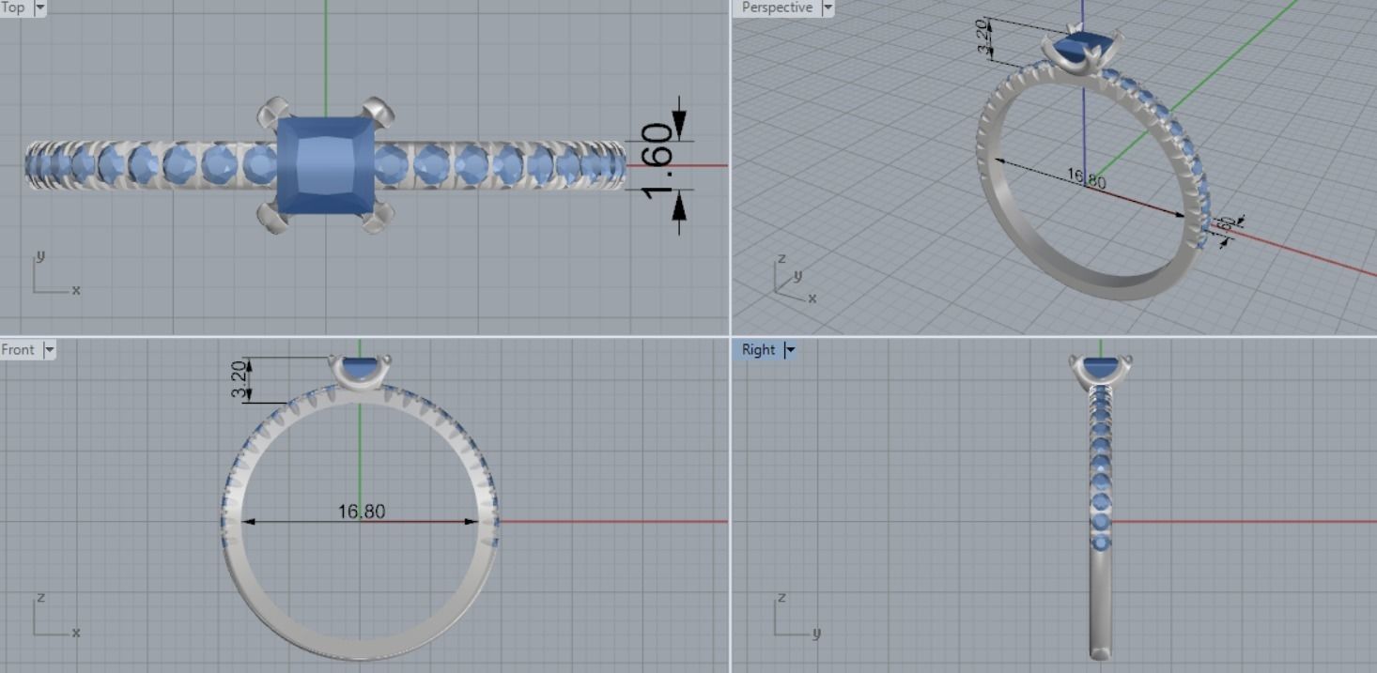Click the 3.20 dimension in Front view
This screenshot has height=673, width=1377.
tap(239, 379)
